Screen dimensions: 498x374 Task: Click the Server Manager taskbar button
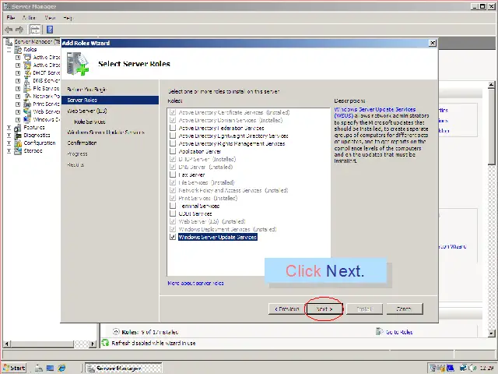click(124, 368)
